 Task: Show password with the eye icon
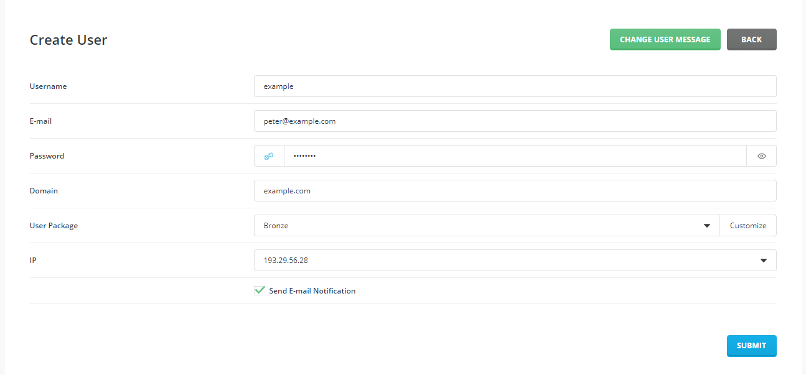[x=761, y=156]
